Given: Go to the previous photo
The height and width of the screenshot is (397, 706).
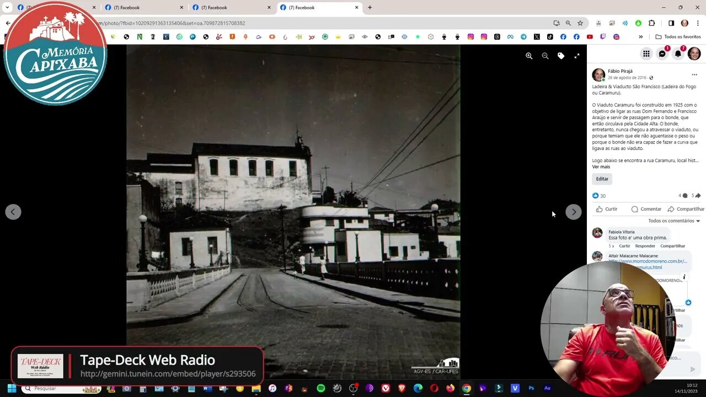Looking at the screenshot, I should (x=13, y=212).
